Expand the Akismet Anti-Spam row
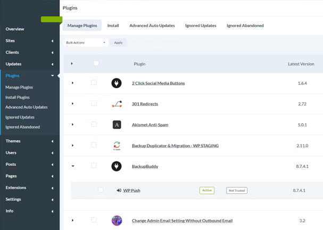 coord(72,124)
